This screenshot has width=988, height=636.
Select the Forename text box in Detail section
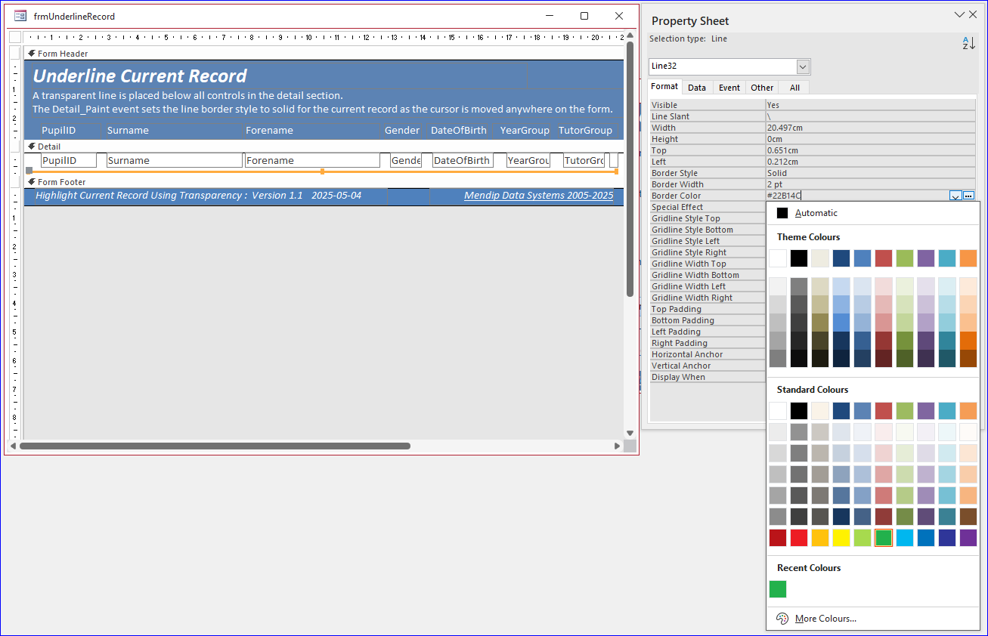[x=312, y=160]
